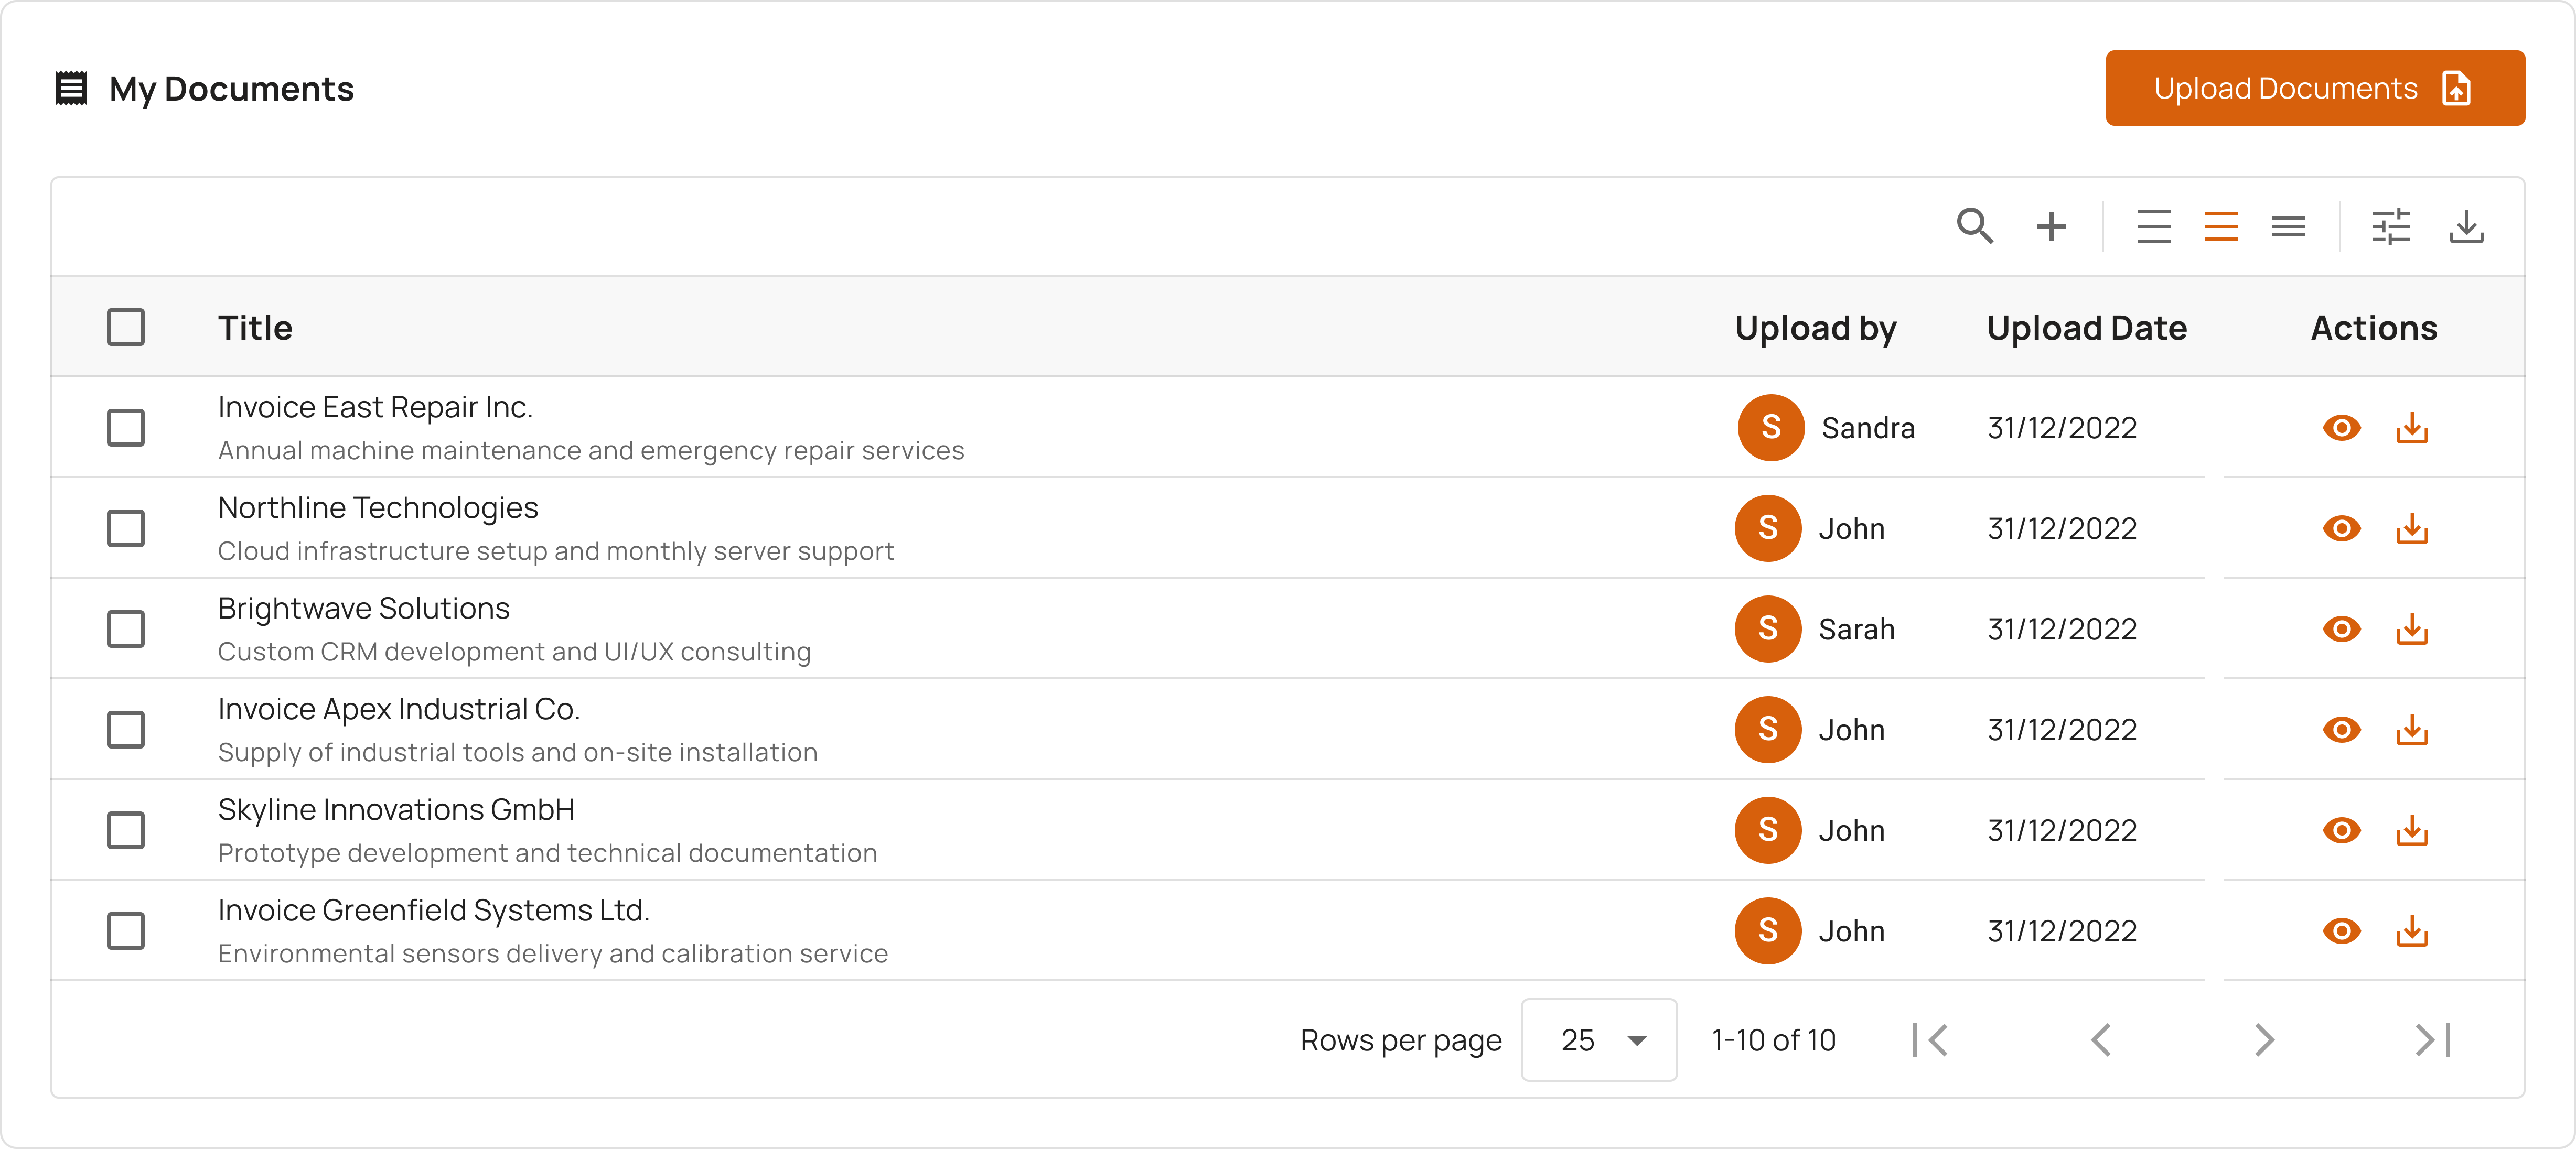Image resolution: width=2576 pixels, height=1149 pixels.
Task: Select the orange standard density icon
Action: click(x=2220, y=227)
